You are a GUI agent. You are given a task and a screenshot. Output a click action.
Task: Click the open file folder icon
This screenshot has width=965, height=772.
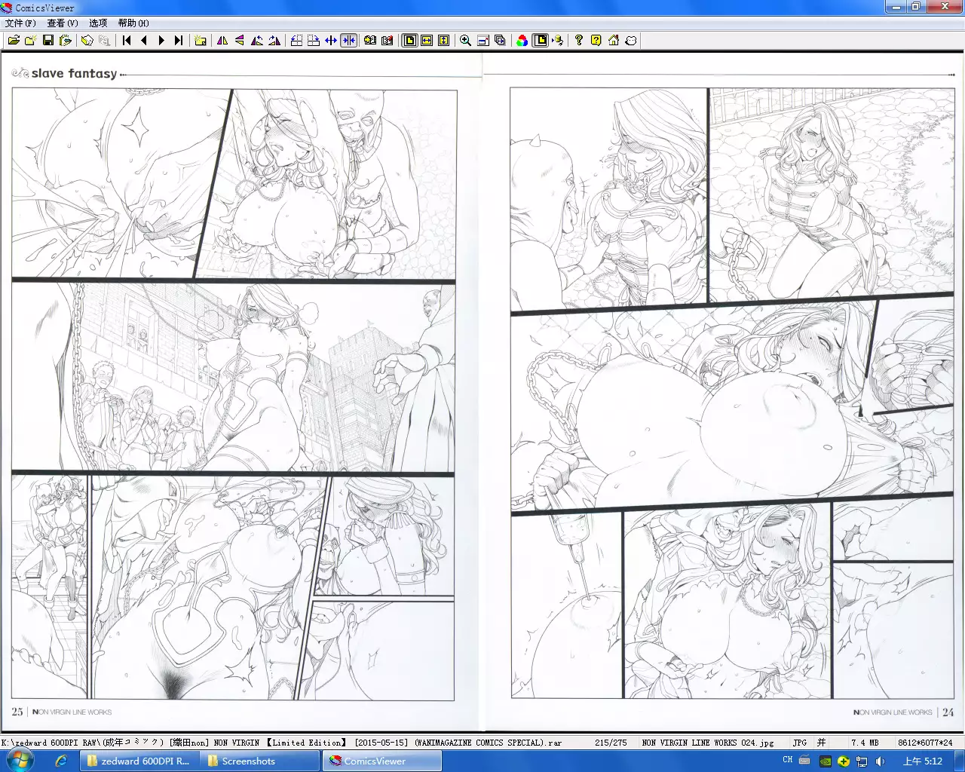coord(14,41)
